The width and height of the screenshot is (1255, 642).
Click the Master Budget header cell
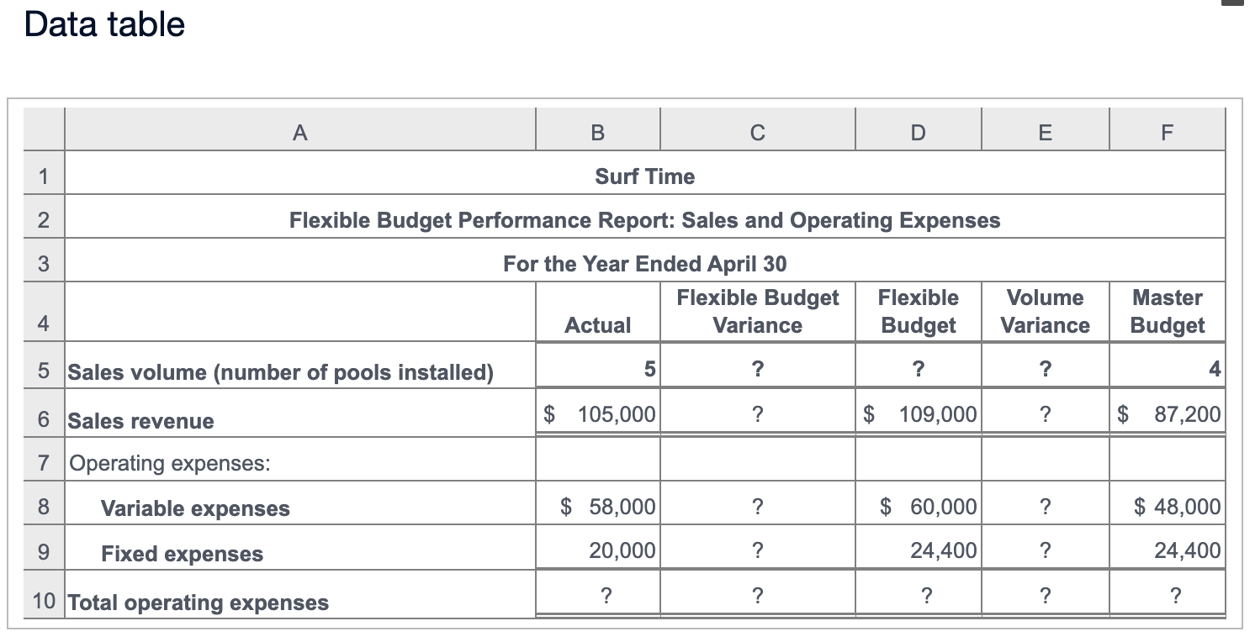coord(1166,310)
